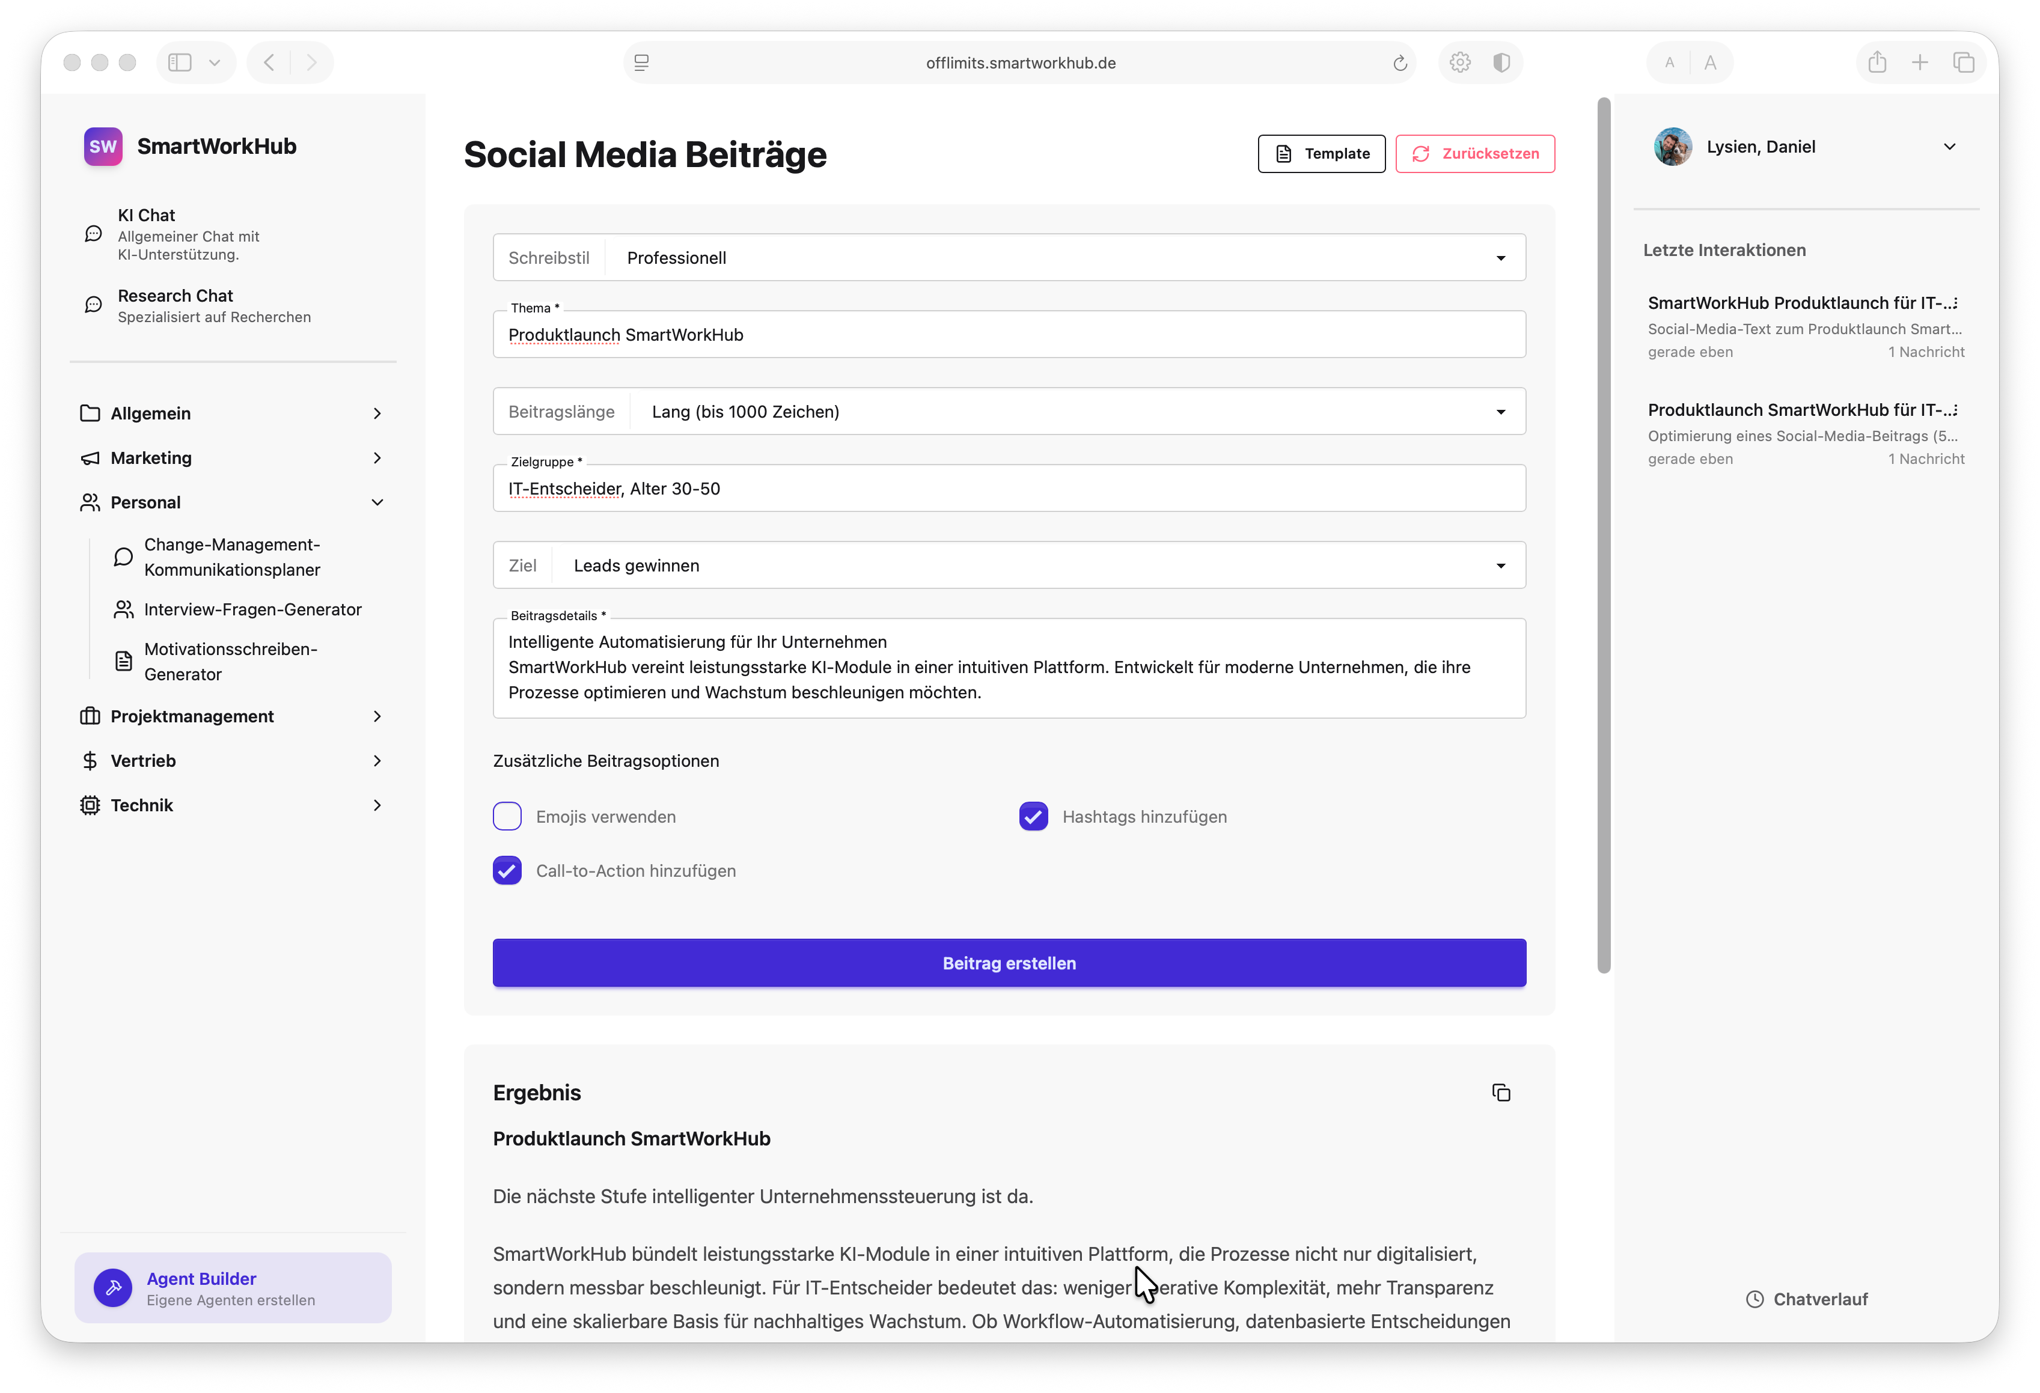The width and height of the screenshot is (2040, 1393).
Task: Click the Safari sidebar toggle icon
Action: point(180,62)
